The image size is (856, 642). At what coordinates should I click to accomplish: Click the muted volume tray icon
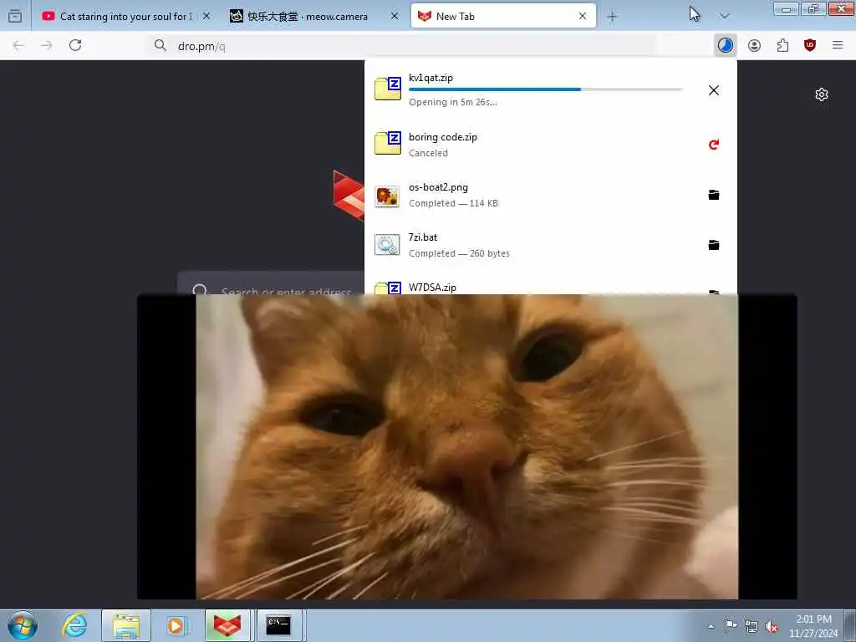tap(772, 626)
